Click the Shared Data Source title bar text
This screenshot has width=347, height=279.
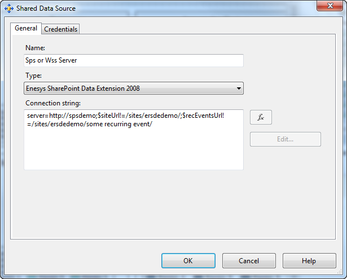(x=46, y=8)
